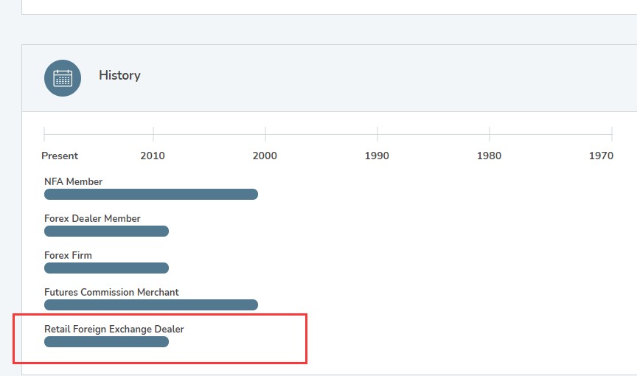Select the Retail Foreign Exchange Dealer bar

pyautogui.click(x=106, y=342)
